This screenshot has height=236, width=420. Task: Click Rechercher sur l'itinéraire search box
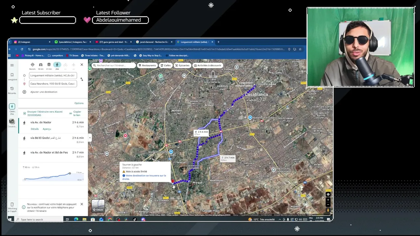click(114, 65)
